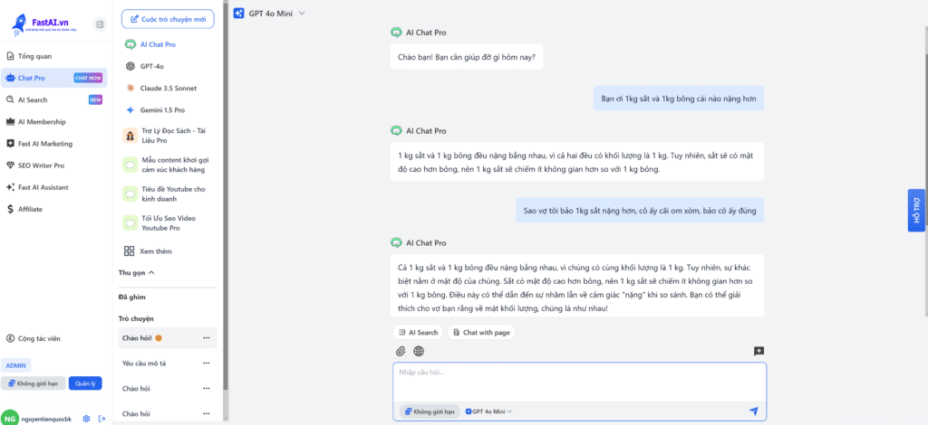
Task: Collapse the list with Thu gọn
Action: coord(137,272)
